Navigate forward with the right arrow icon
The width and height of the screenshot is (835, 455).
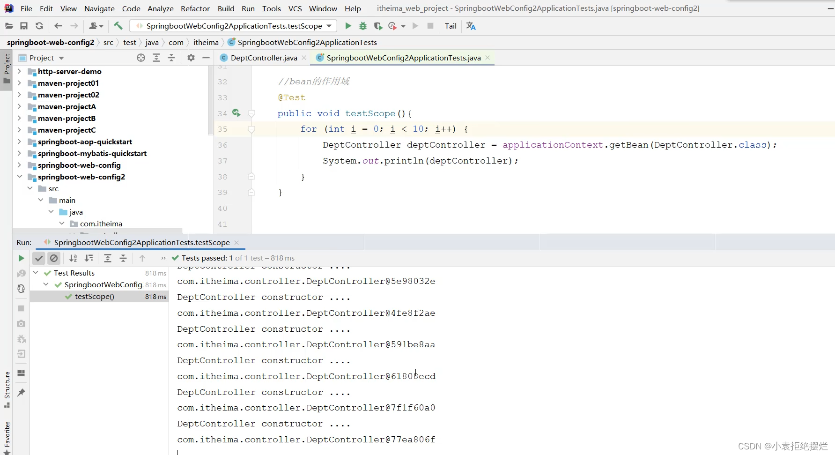point(74,26)
